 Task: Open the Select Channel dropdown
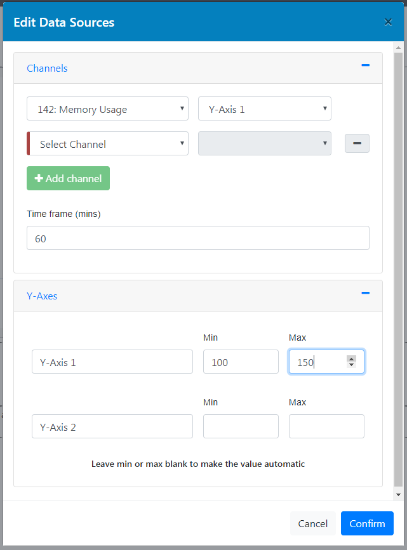[107, 143]
